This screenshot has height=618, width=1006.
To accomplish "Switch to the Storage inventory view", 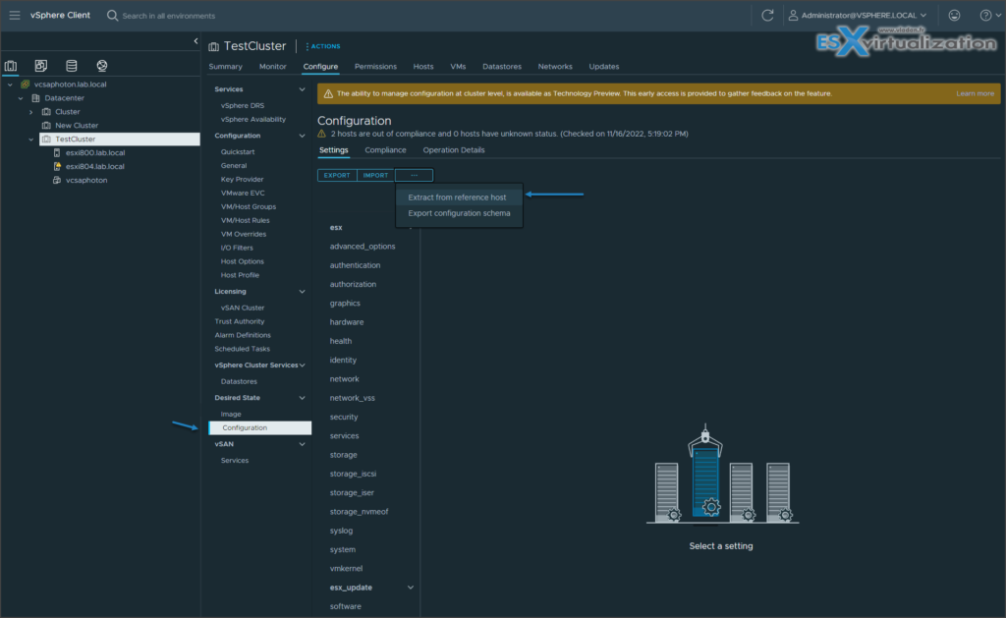I will (71, 65).
